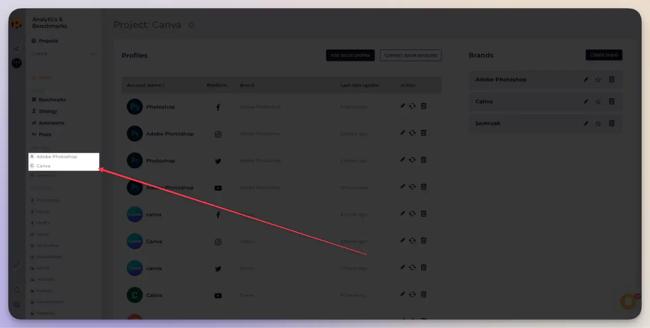Edit the Canva brand name
650x328 pixels.
tap(586, 101)
